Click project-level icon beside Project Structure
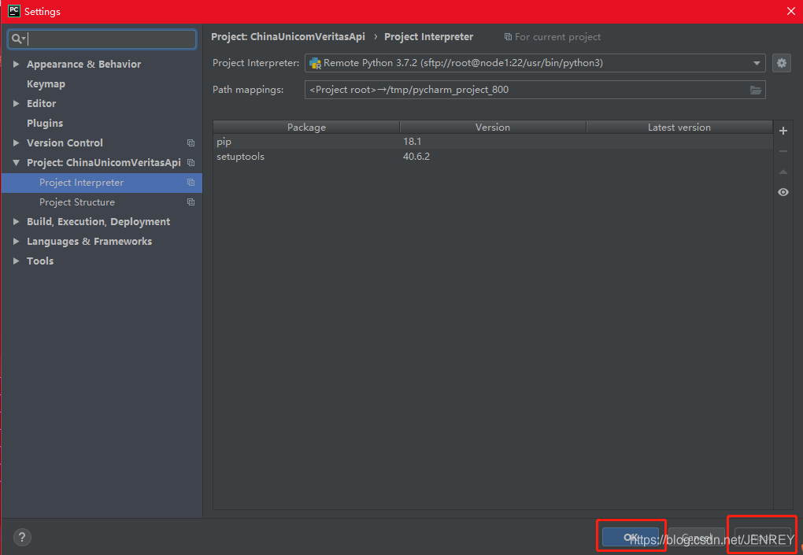 point(191,202)
